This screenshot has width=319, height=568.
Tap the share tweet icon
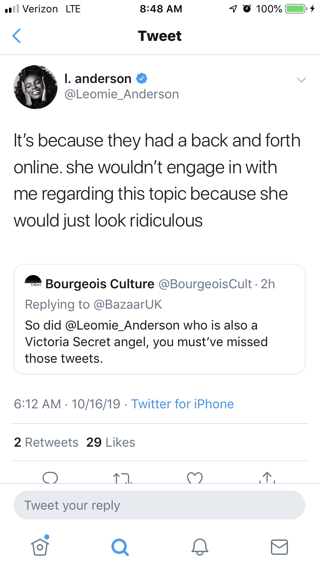point(267,478)
